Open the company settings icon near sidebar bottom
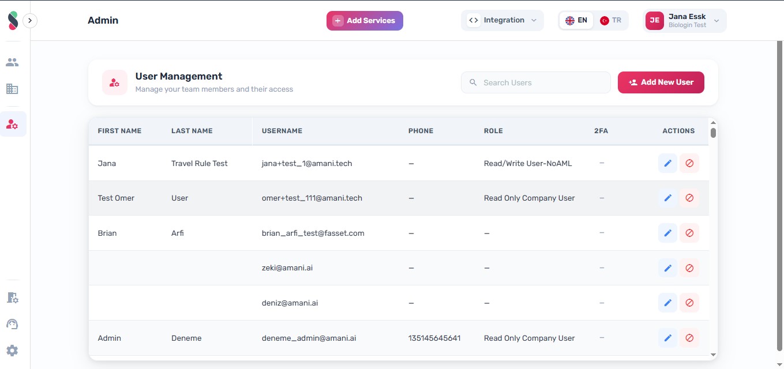 (12, 298)
